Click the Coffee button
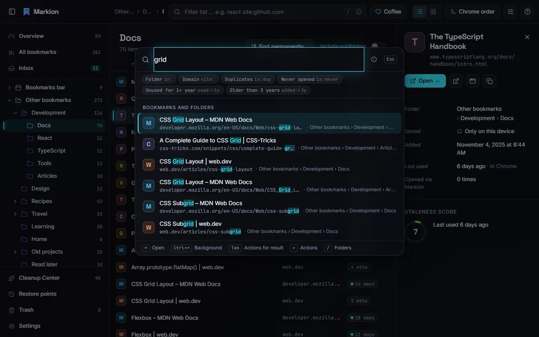Screen dimensions: 539x337 (388, 12)
